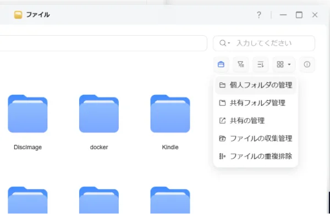This screenshot has height=214, width=330.
Task: Click the DiscImage folder name
Action: coord(28,147)
